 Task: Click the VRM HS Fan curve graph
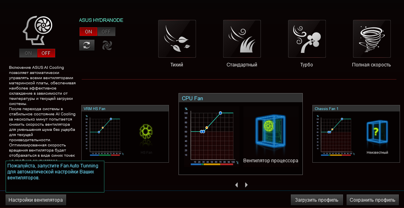coord(105,136)
